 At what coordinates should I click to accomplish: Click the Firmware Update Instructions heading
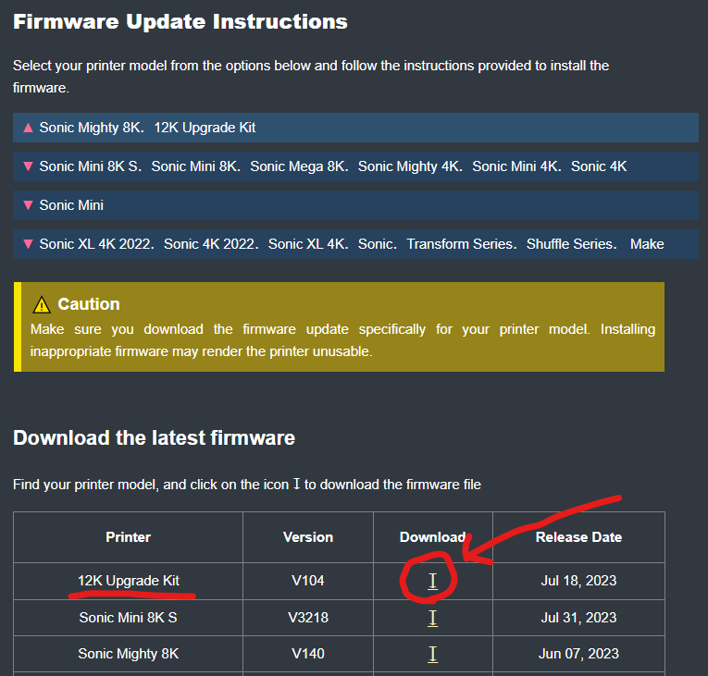tap(180, 21)
